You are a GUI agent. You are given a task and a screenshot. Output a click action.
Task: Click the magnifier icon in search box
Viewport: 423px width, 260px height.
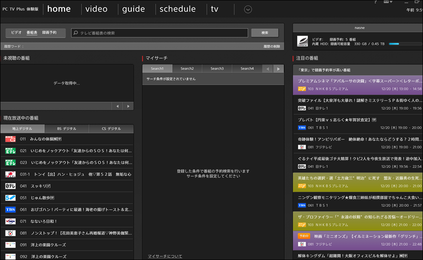[x=76, y=33]
